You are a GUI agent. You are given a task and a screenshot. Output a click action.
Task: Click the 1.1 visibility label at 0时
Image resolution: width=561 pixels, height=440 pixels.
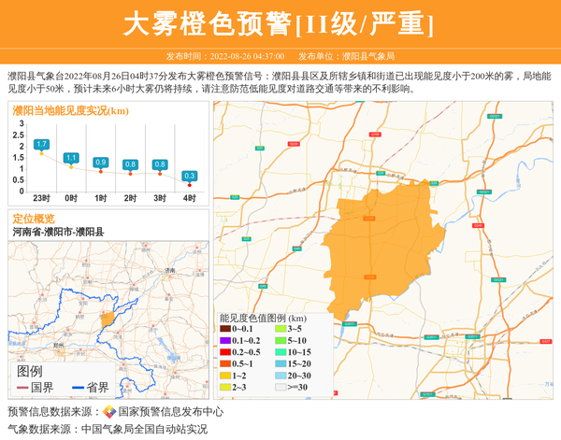tap(71, 158)
